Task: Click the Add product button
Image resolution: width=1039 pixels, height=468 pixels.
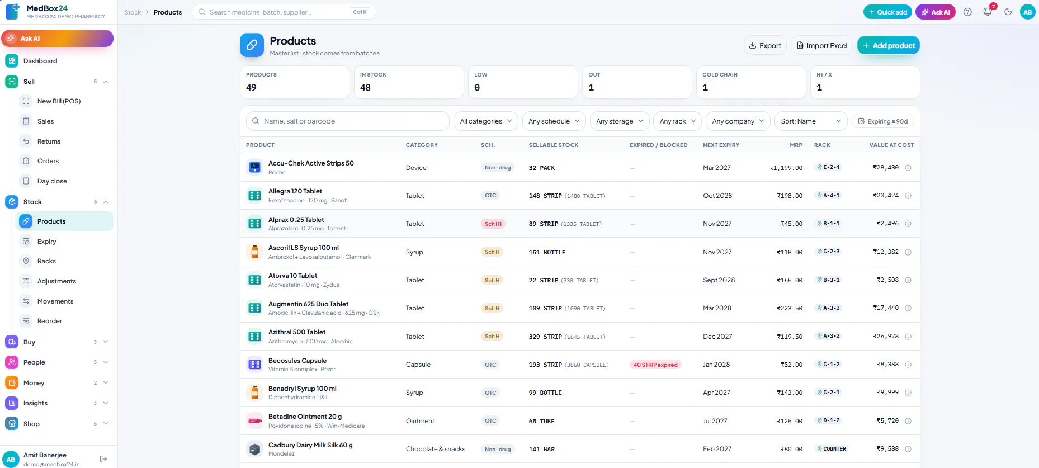Action: [889, 45]
